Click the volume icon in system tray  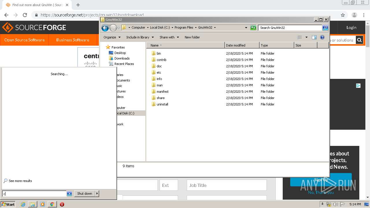click(x=336, y=204)
